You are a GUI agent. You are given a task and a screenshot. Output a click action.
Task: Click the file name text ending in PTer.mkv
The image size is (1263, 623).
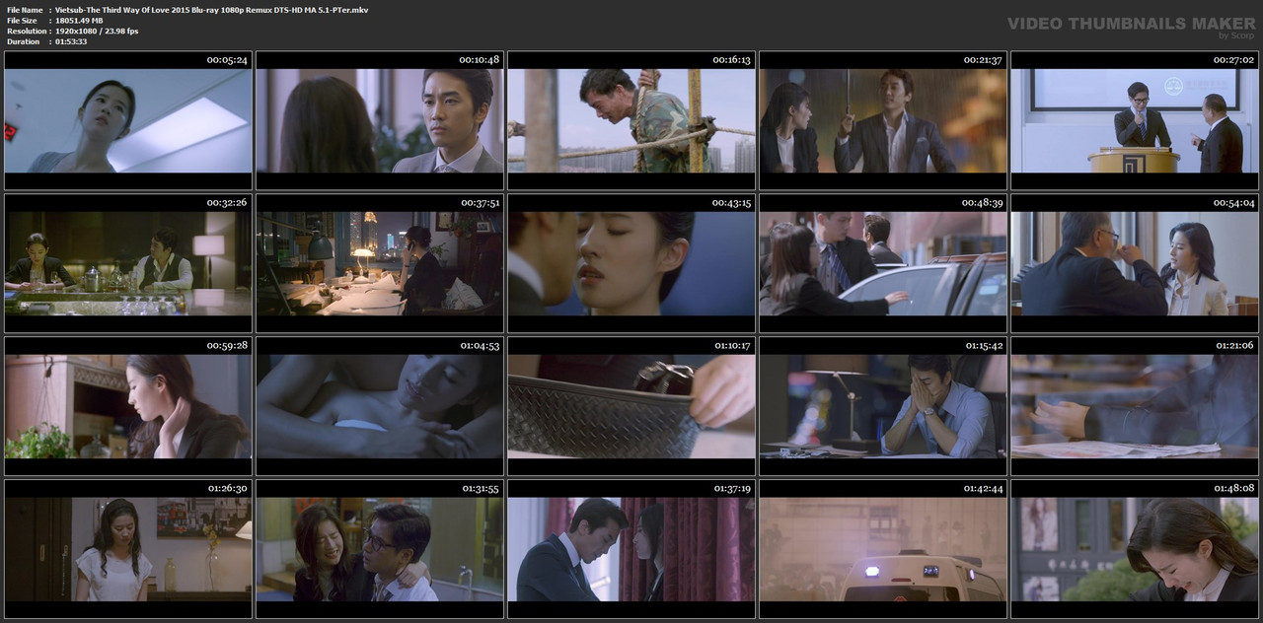[x=211, y=9]
